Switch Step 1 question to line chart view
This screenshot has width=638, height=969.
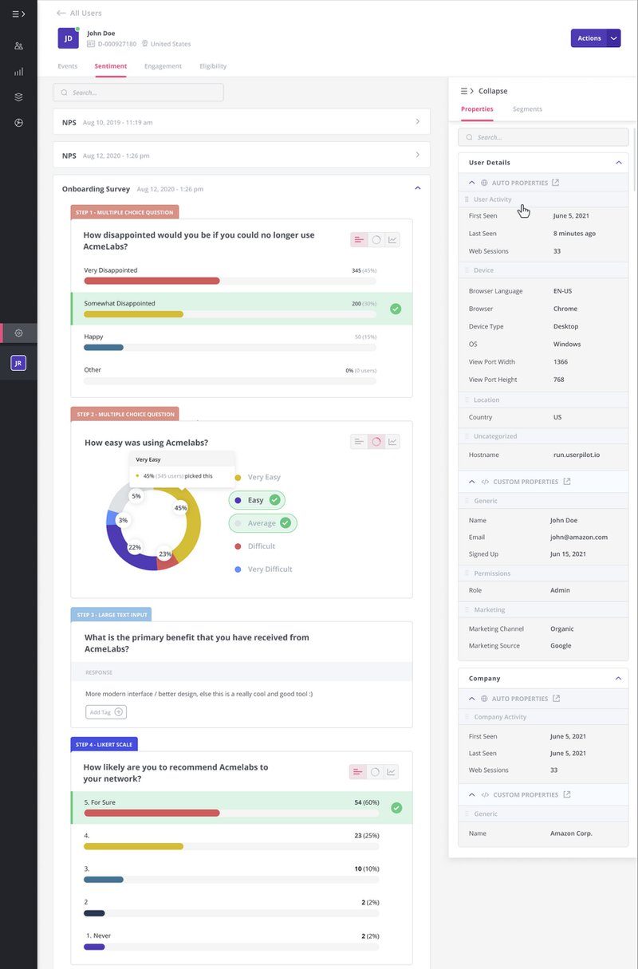pos(392,240)
